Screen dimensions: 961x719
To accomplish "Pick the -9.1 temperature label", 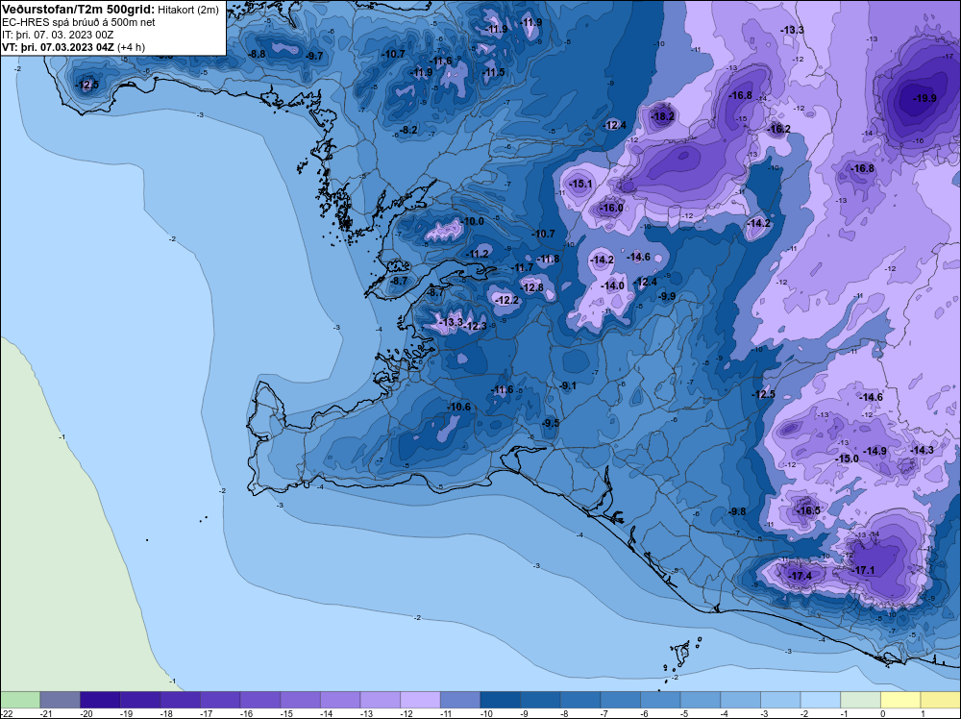I will (569, 385).
